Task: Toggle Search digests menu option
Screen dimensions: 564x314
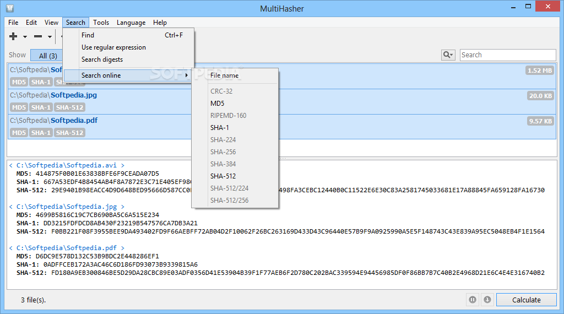Action: click(128, 59)
